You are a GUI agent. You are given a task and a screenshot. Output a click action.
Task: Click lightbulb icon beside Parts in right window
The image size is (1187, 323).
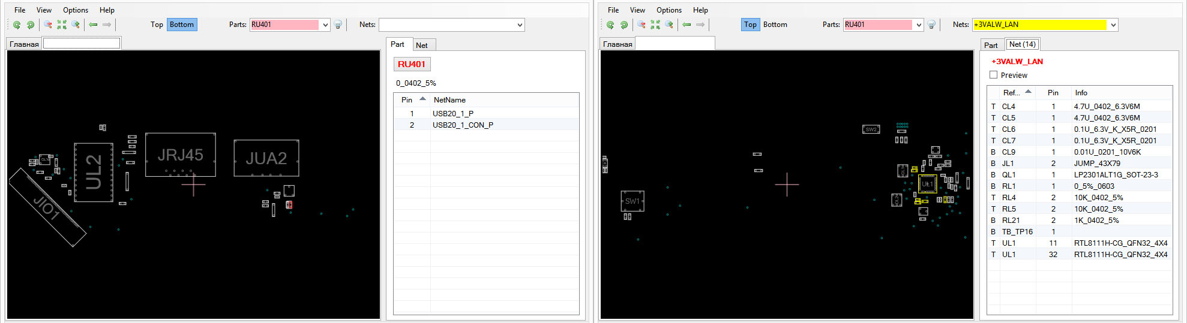click(931, 25)
